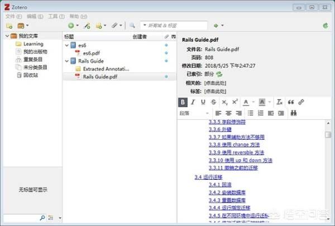The width and height of the screenshot is (335, 226).
Task: Select 未分类条目 in the library
Action: tap(35, 67)
